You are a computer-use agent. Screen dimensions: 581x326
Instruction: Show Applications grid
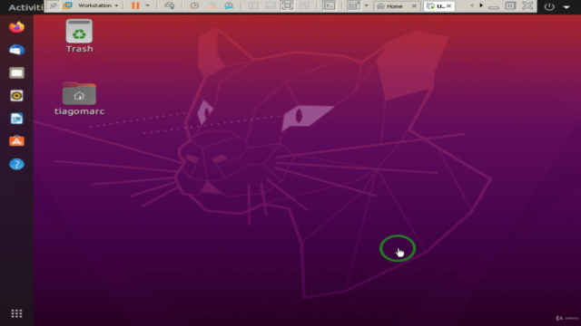(x=16, y=313)
